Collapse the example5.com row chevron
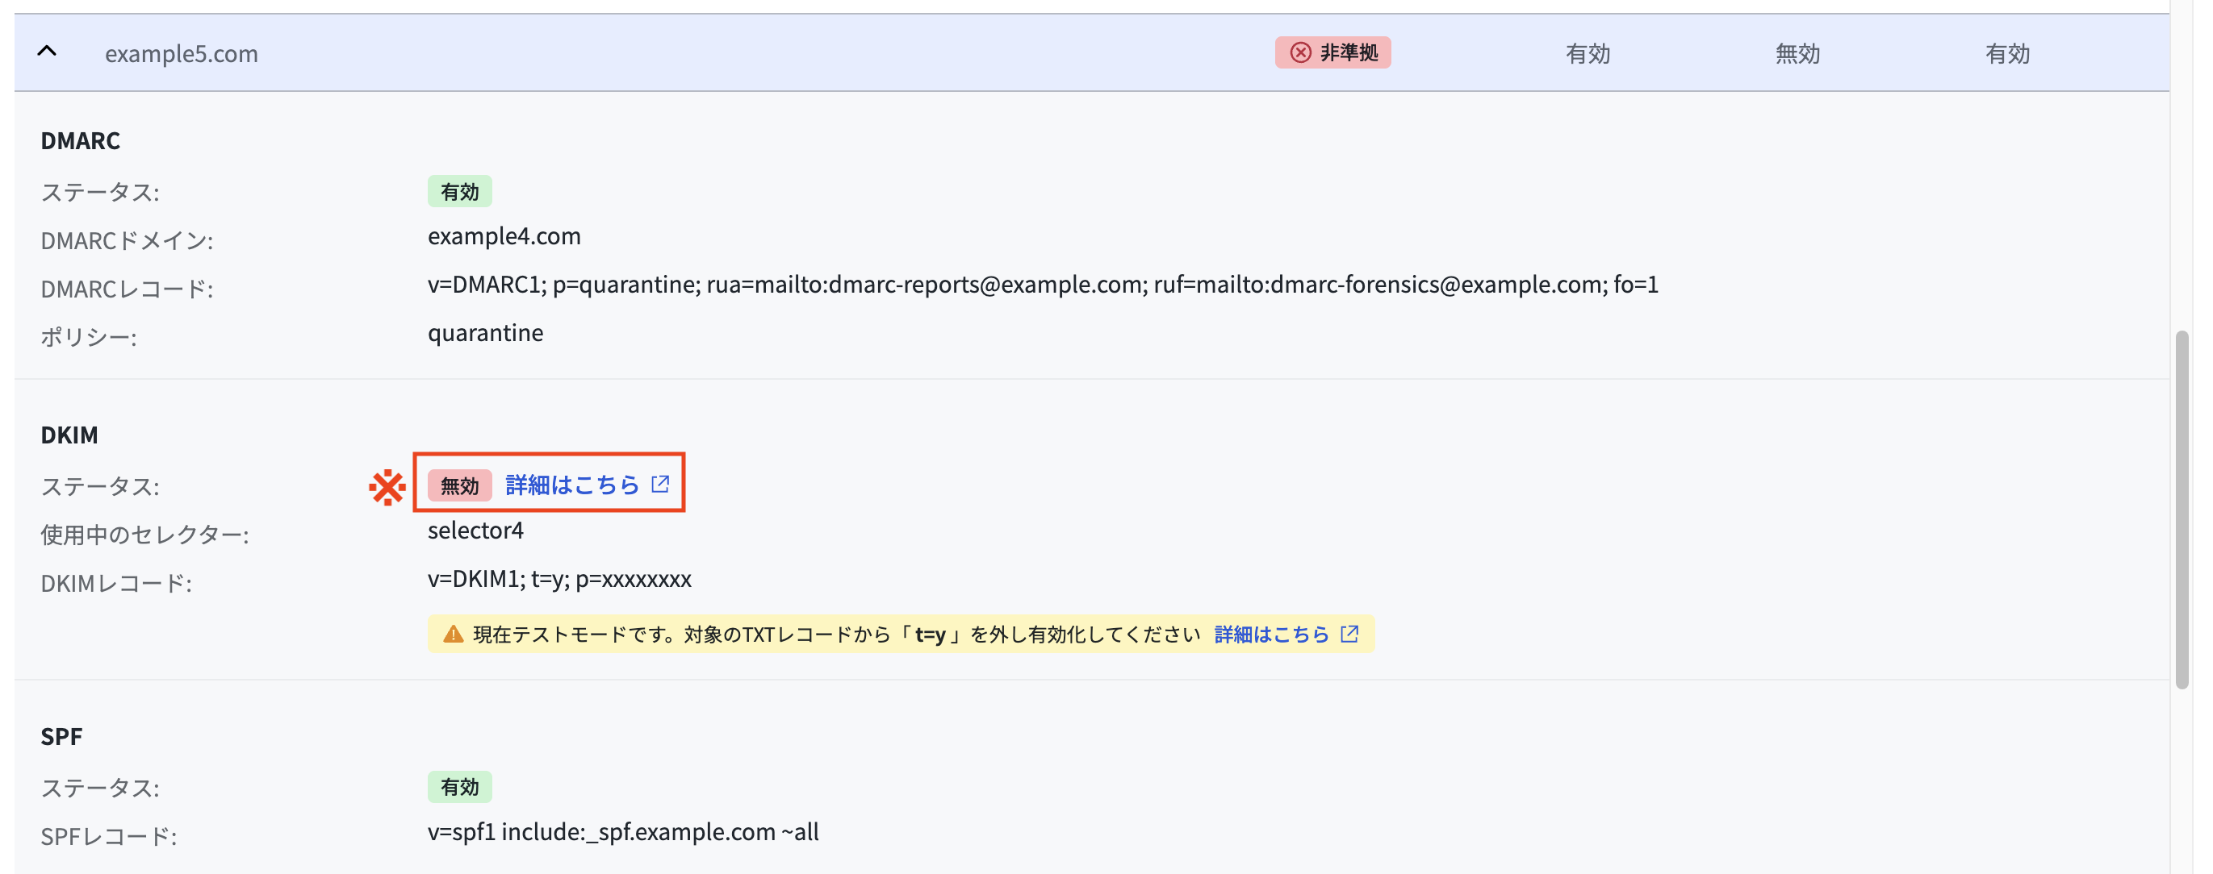 pos(48,52)
